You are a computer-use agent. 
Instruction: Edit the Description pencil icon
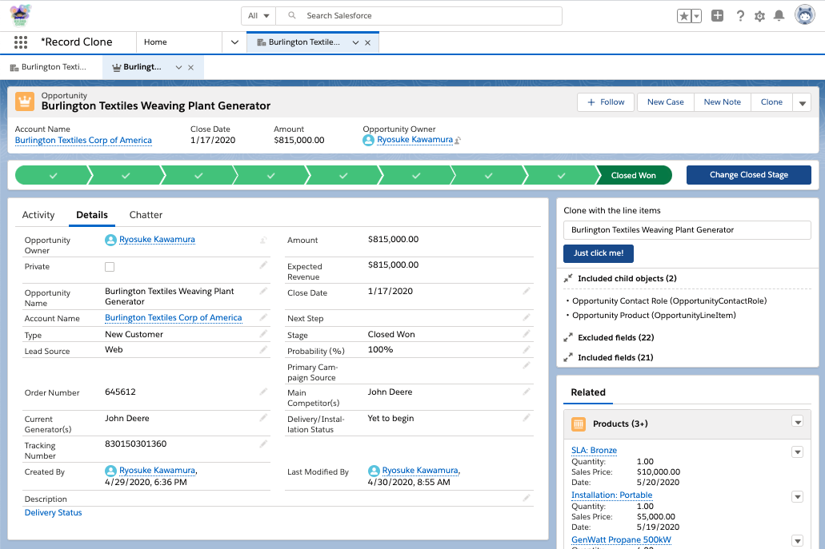click(527, 498)
